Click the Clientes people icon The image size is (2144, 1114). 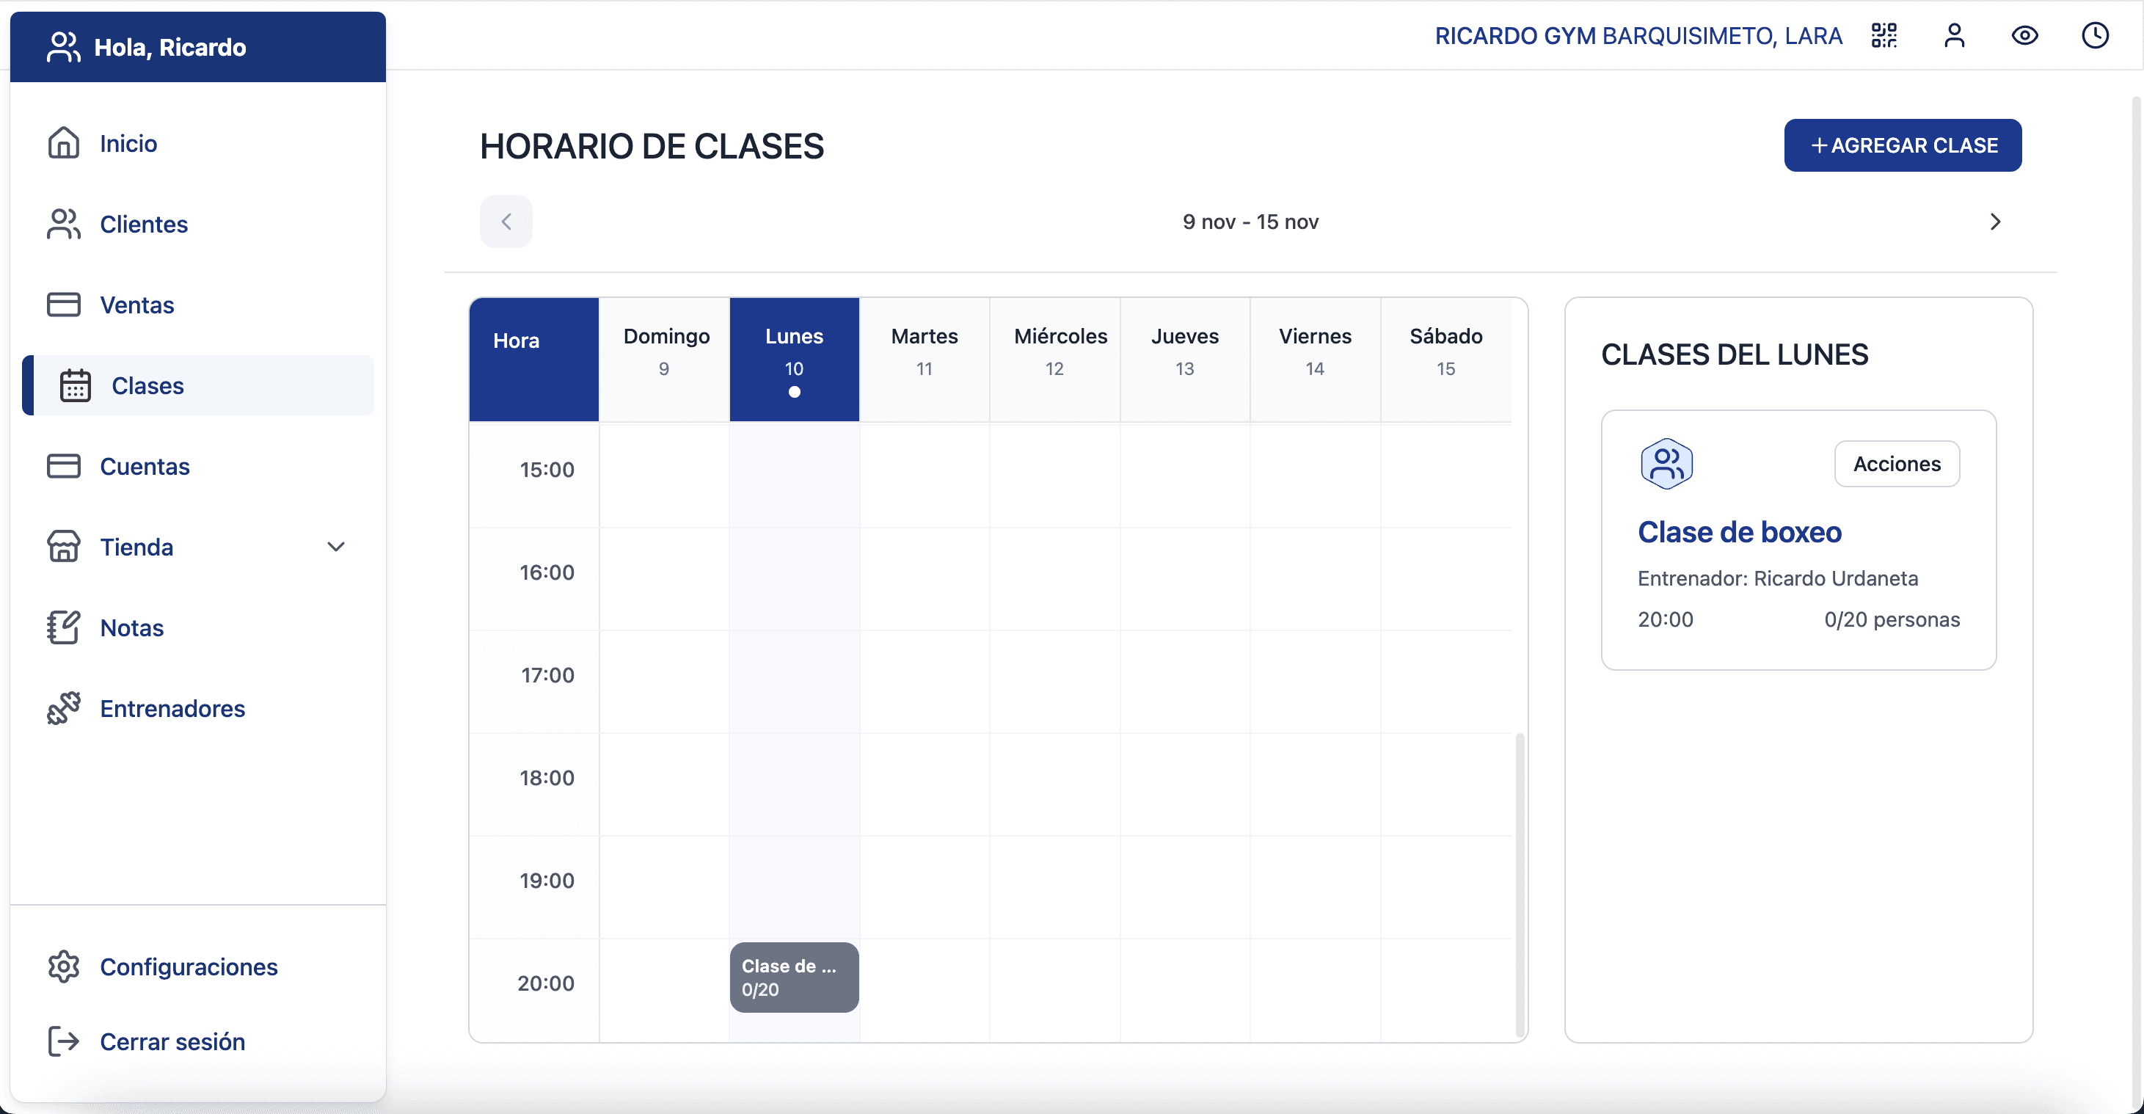pos(62,223)
